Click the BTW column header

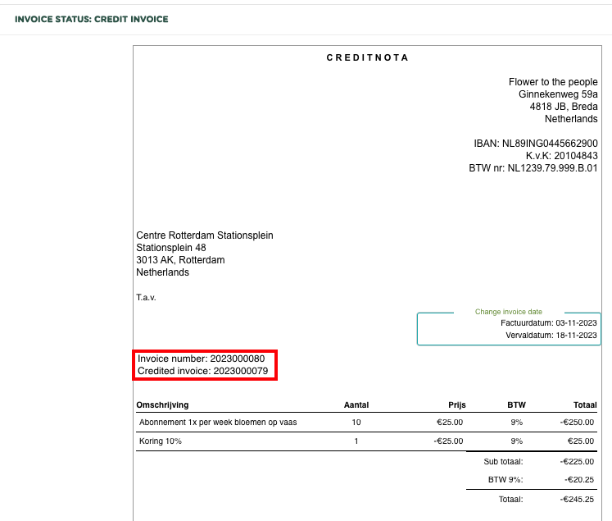(516, 405)
